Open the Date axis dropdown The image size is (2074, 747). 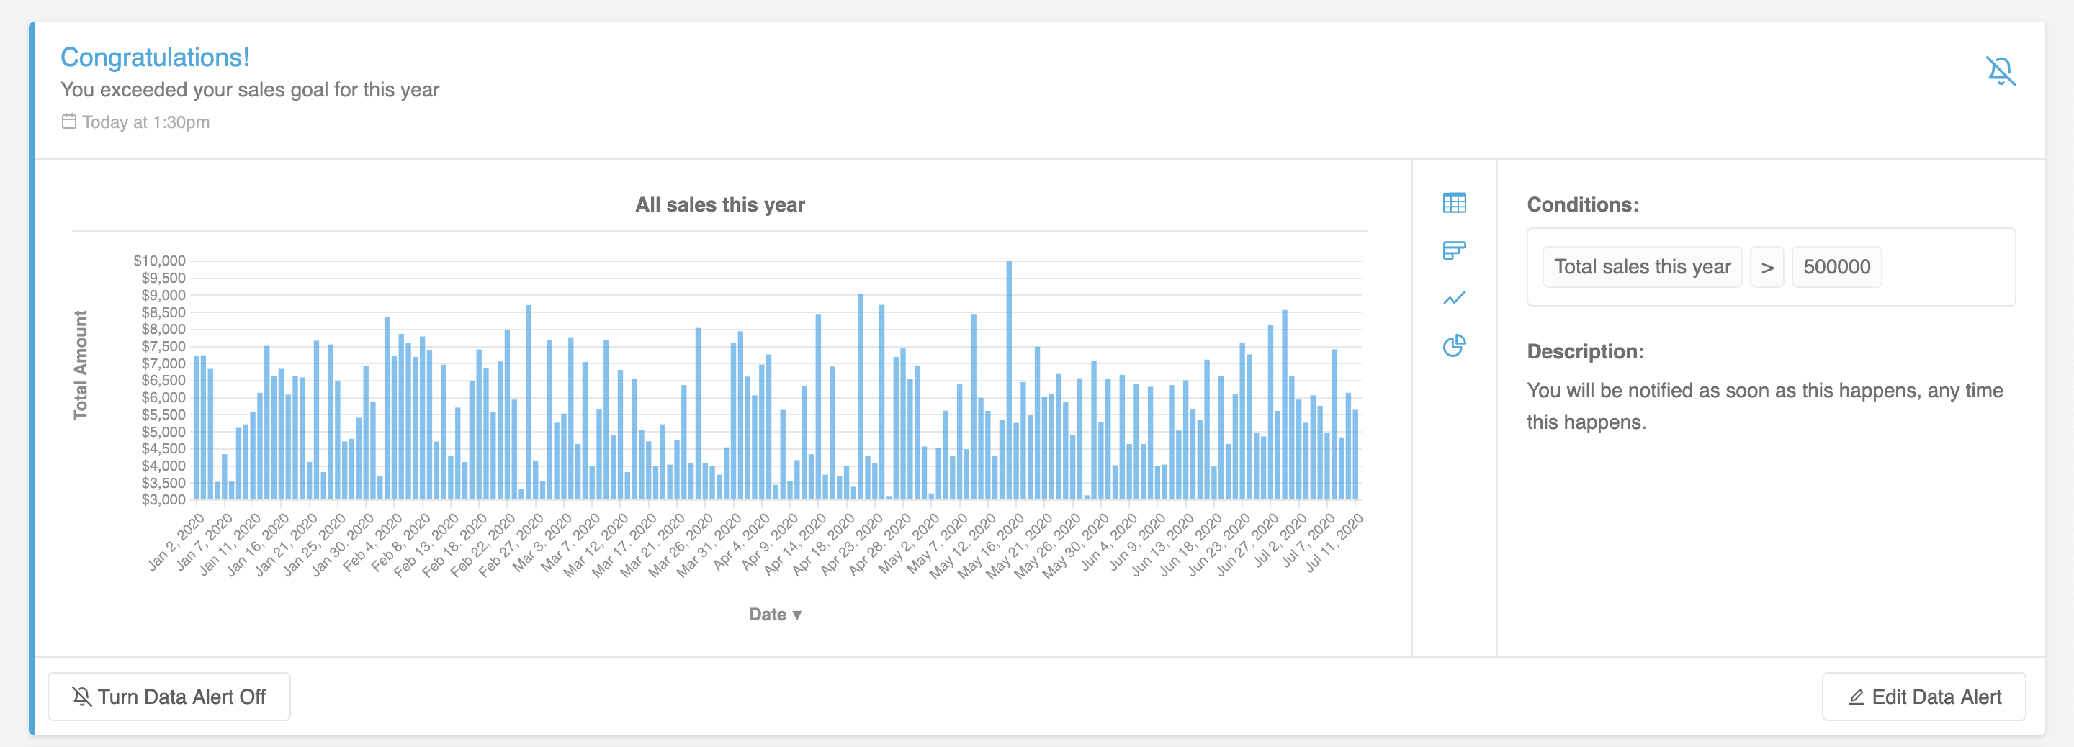[x=775, y=614]
